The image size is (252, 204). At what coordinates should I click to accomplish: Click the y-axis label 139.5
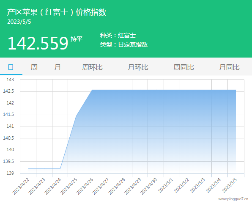click(8, 161)
